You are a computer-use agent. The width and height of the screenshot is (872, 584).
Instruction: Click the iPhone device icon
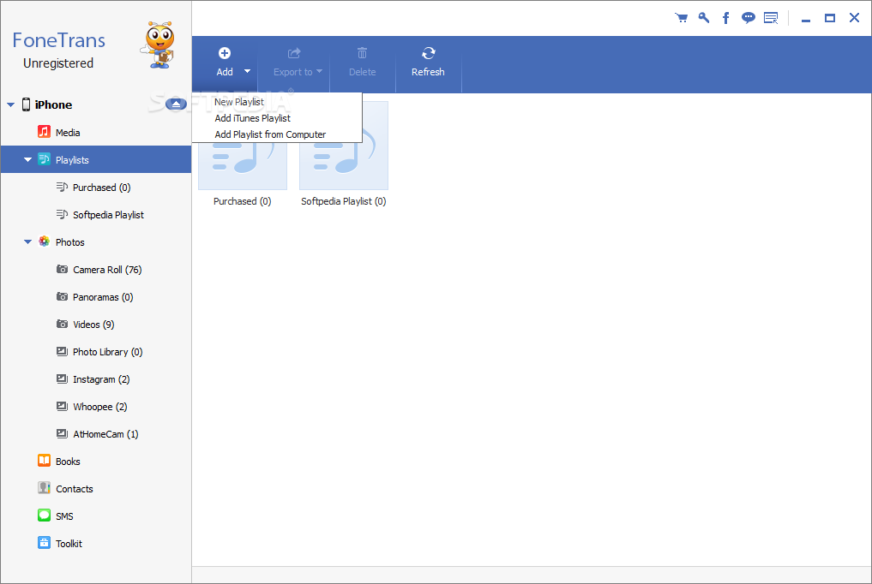pos(26,104)
